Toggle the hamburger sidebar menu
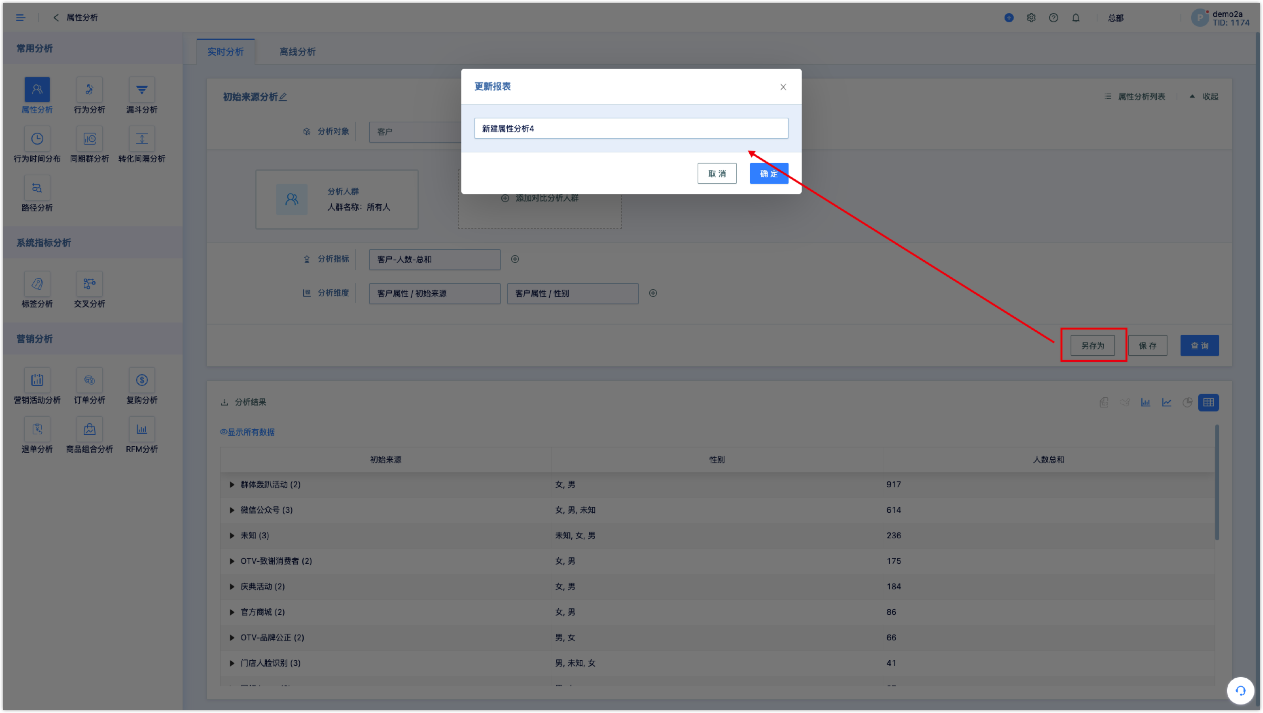Viewport: 1263px width, 713px height. click(21, 18)
